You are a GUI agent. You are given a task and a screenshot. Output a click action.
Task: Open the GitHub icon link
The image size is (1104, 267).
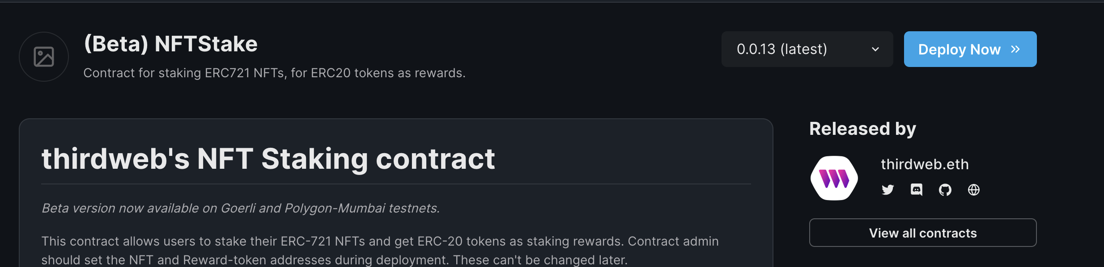[x=945, y=190]
